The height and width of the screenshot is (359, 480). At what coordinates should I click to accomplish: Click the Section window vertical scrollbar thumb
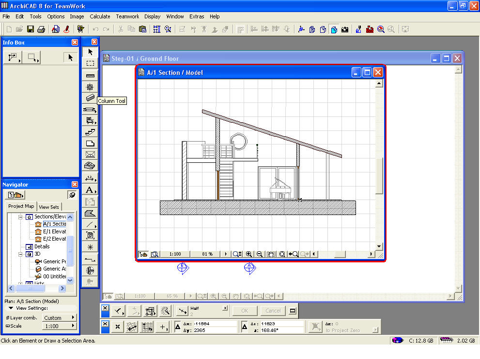point(379,175)
